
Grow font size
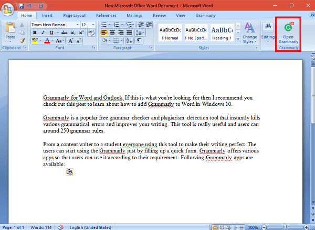point(71,41)
